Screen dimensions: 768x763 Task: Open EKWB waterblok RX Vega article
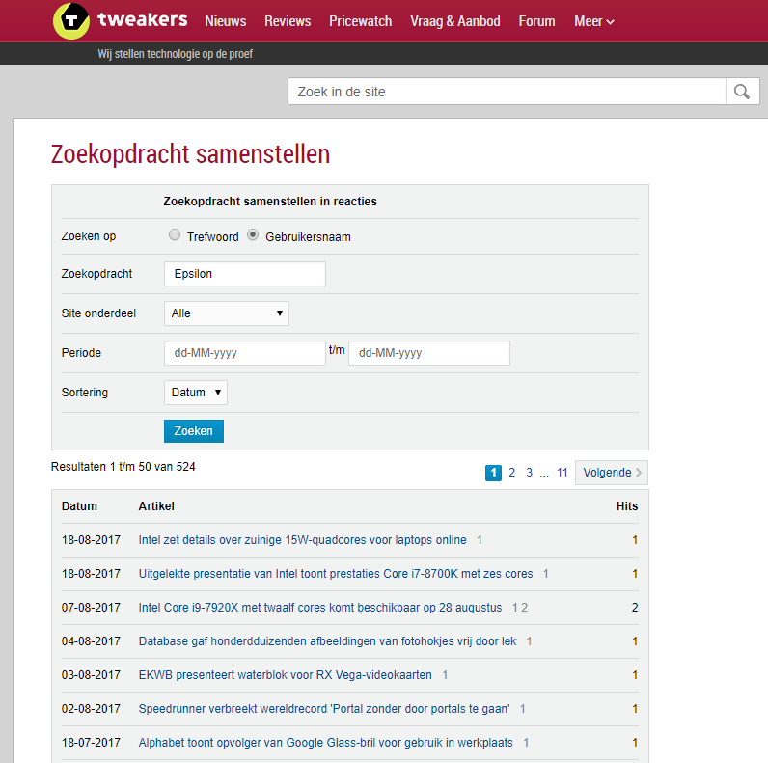tap(285, 675)
